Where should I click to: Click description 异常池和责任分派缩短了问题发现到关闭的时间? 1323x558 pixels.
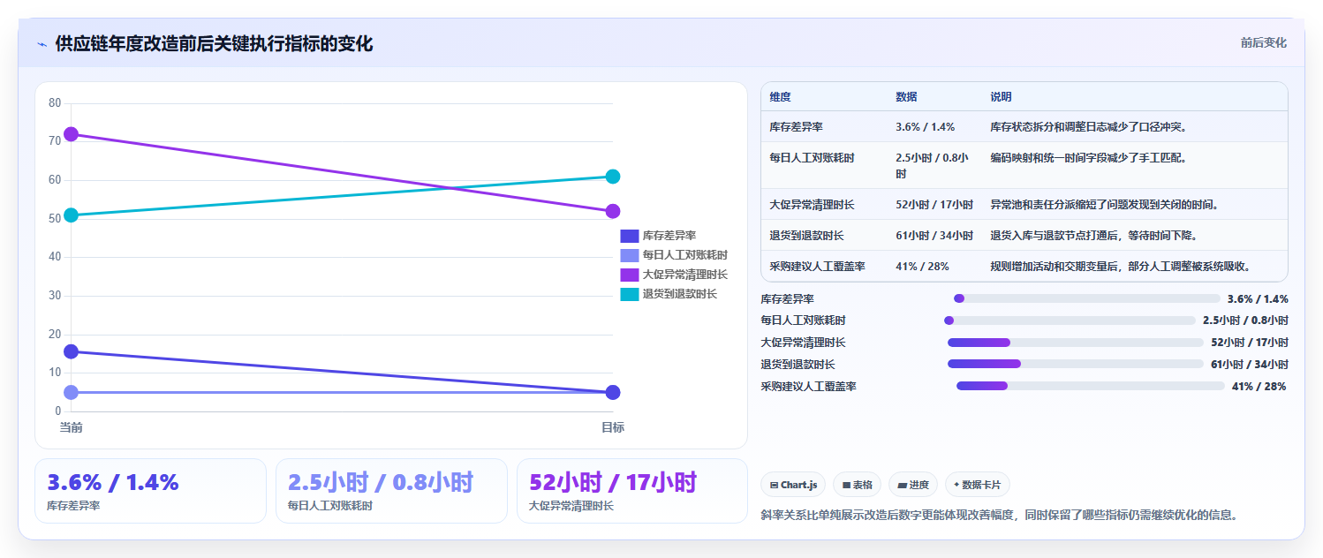[1105, 205]
